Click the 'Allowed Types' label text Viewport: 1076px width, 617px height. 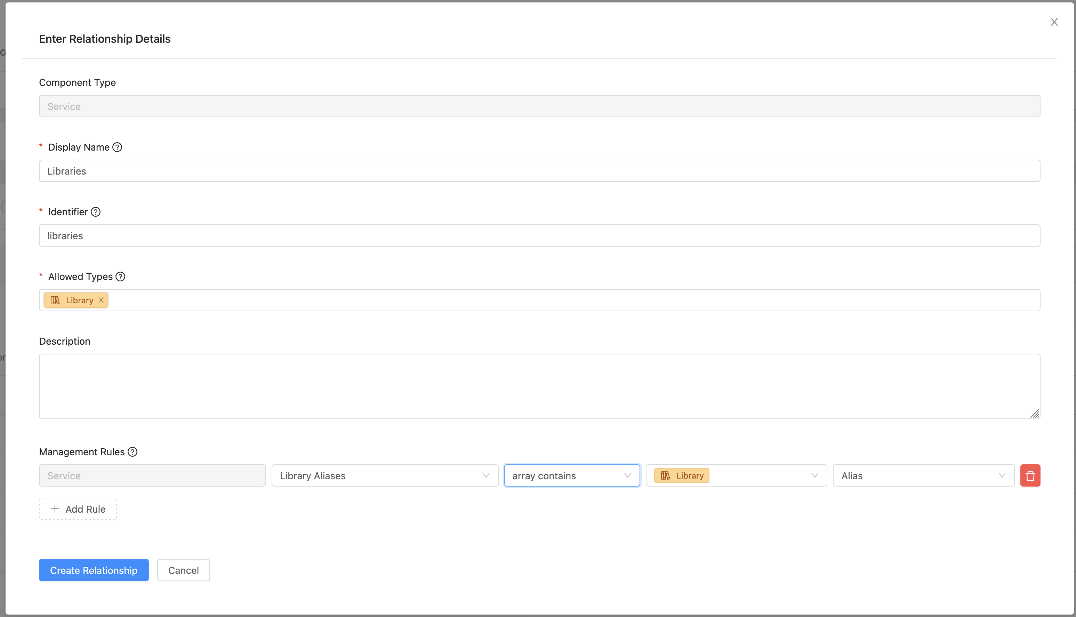pyautogui.click(x=80, y=277)
